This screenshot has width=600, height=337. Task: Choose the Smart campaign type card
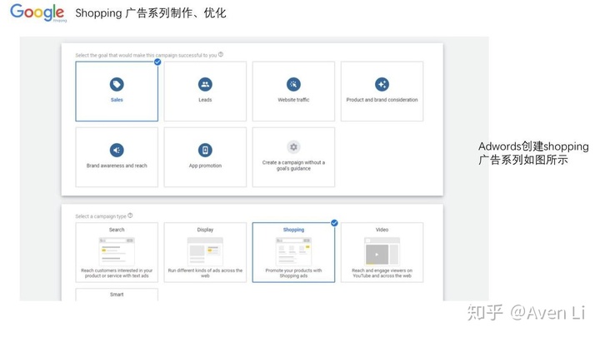[x=117, y=295]
